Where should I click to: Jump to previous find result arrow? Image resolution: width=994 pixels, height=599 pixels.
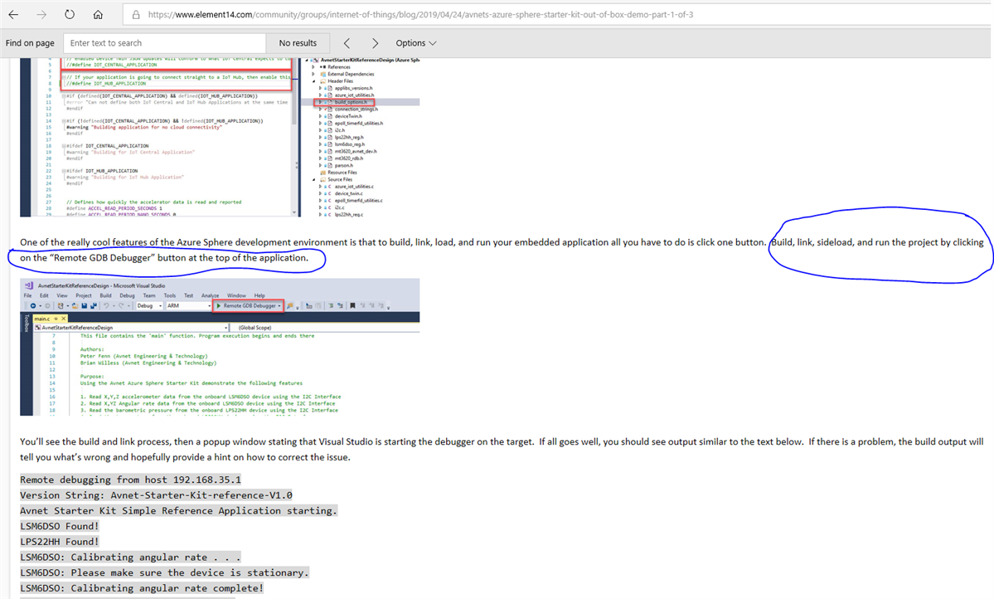[x=347, y=43]
